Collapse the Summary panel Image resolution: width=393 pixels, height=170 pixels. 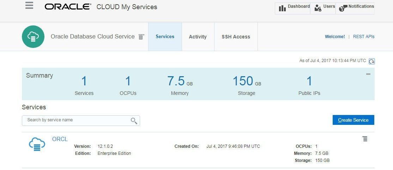point(368,74)
